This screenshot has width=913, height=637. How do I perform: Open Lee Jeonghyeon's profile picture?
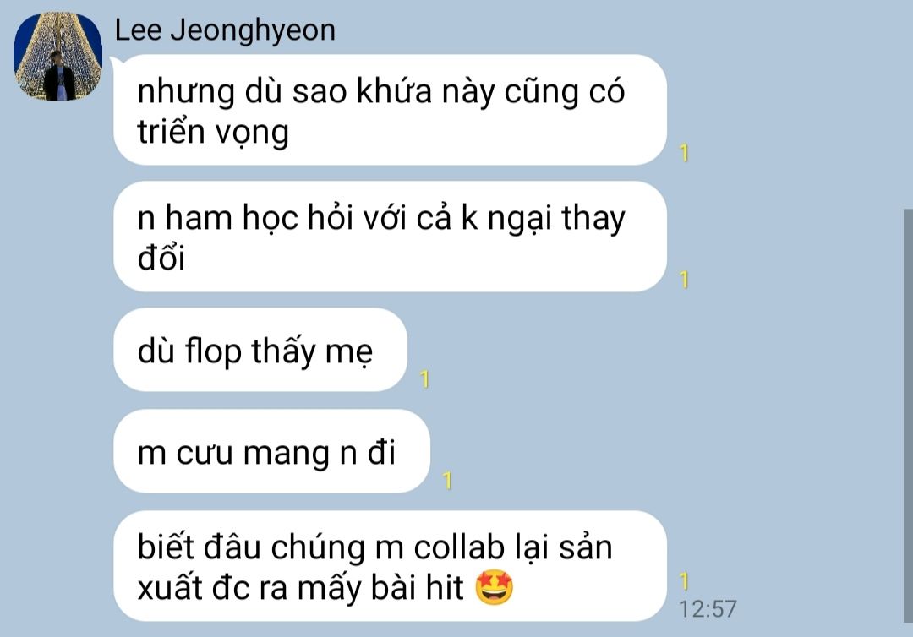pyautogui.click(x=57, y=56)
